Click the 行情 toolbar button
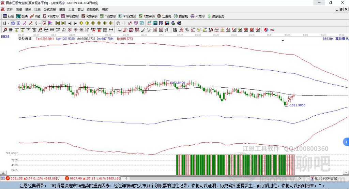 point(9,16)
